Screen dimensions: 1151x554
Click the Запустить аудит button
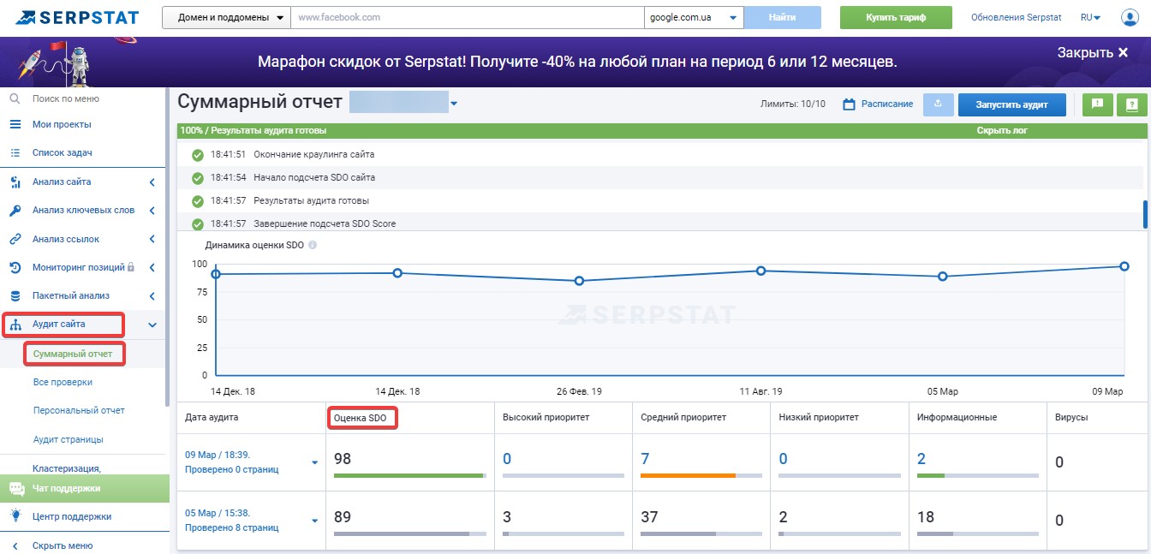coord(1012,104)
